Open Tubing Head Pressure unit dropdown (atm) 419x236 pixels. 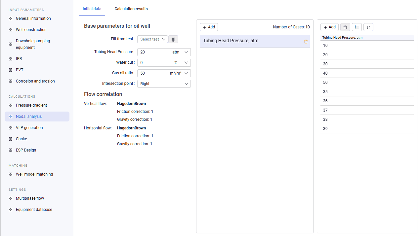[179, 52]
